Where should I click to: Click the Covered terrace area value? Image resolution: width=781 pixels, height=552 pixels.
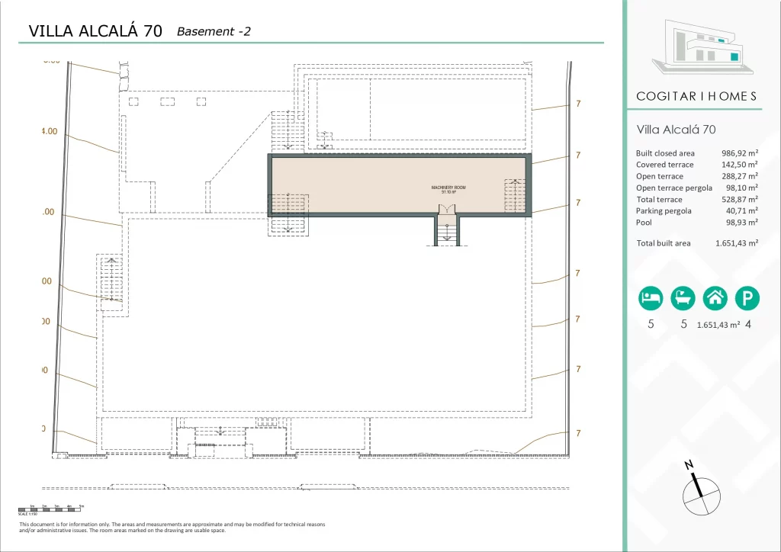pyautogui.click(x=739, y=165)
